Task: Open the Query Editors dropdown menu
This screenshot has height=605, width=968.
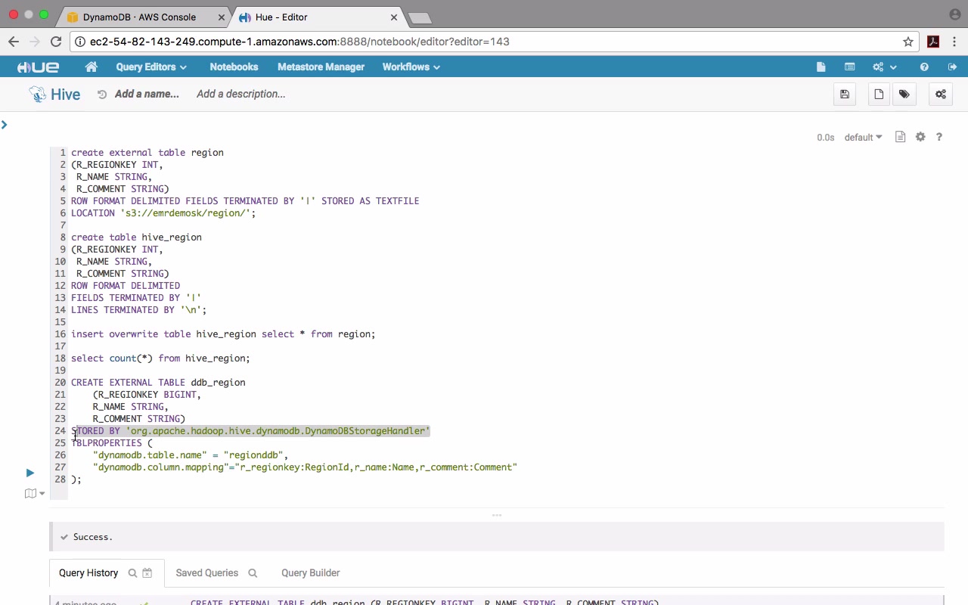Action: click(151, 67)
